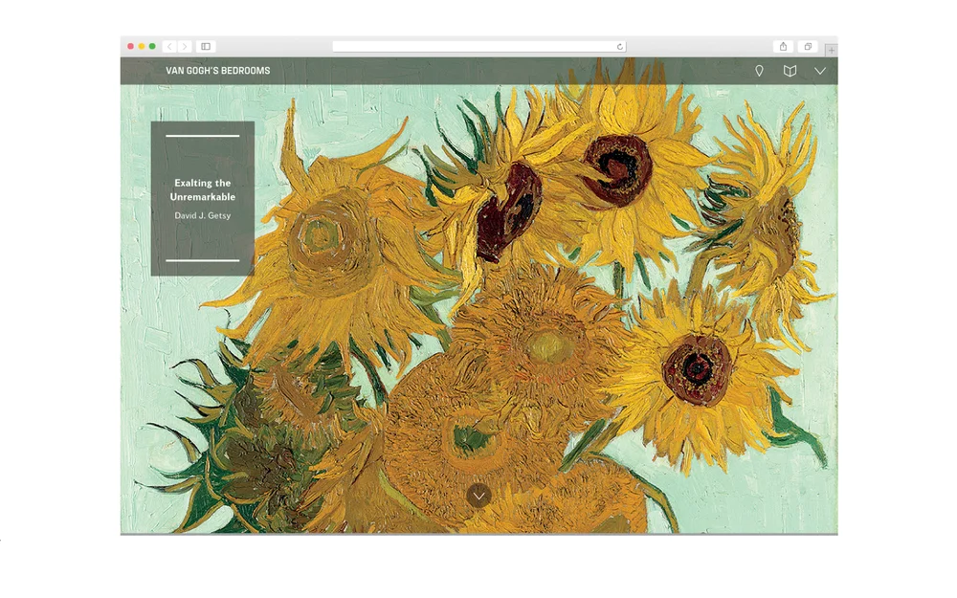Toggle the Safari sidebar button
Screen dimensions: 957x598
(x=206, y=46)
